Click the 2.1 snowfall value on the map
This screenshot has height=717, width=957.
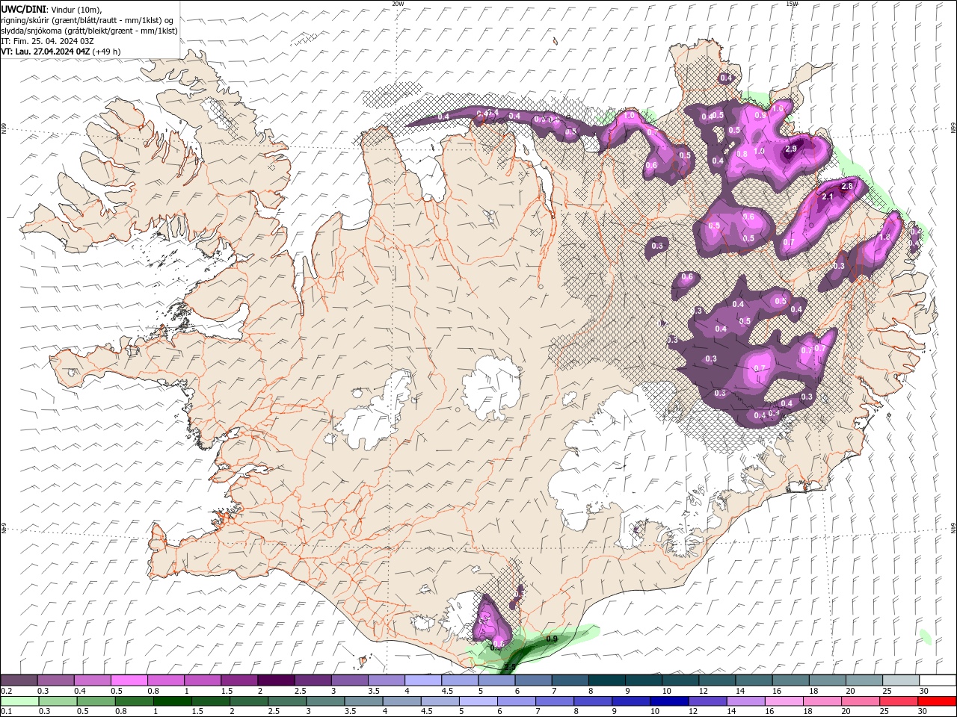(828, 196)
